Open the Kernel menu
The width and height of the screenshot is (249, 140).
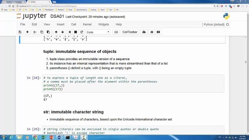pyautogui.click(x=87, y=24)
